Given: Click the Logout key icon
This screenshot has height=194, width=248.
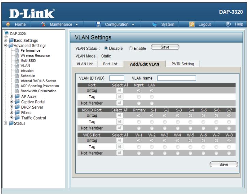Looking at the screenshot, I should 192,24.
